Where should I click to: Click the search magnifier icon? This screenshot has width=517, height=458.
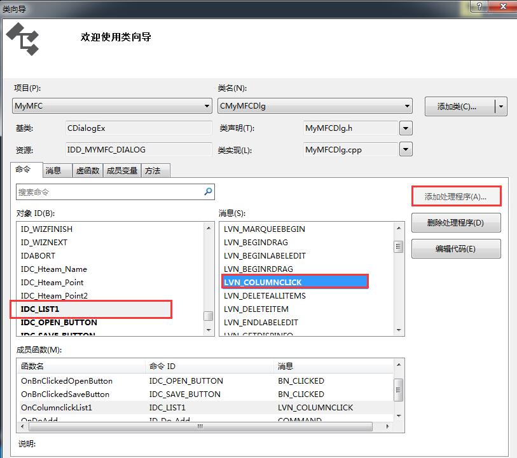pyautogui.click(x=207, y=191)
